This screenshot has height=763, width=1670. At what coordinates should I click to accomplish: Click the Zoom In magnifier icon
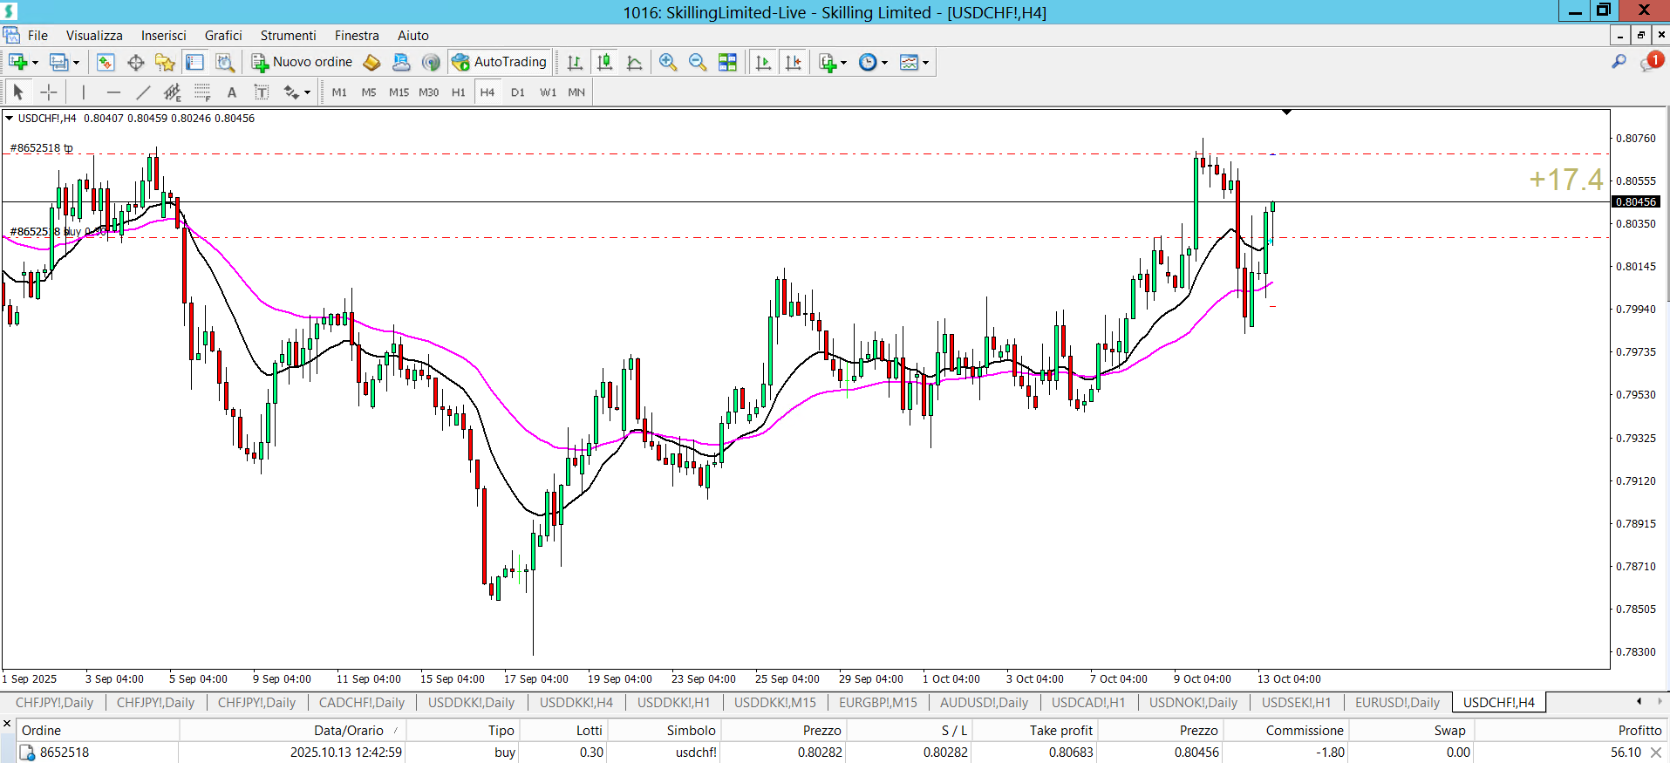pyautogui.click(x=668, y=62)
